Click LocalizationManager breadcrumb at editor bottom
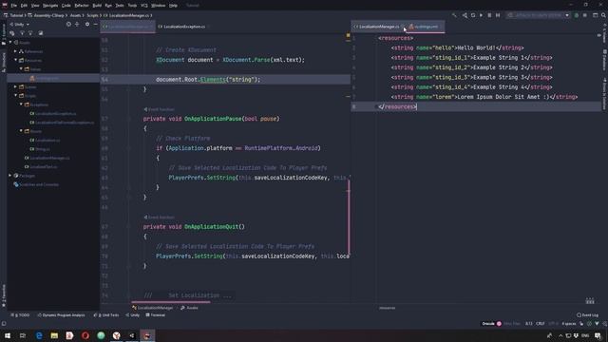Viewport: 608px width, 342px height. pyautogui.click(x=152, y=308)
